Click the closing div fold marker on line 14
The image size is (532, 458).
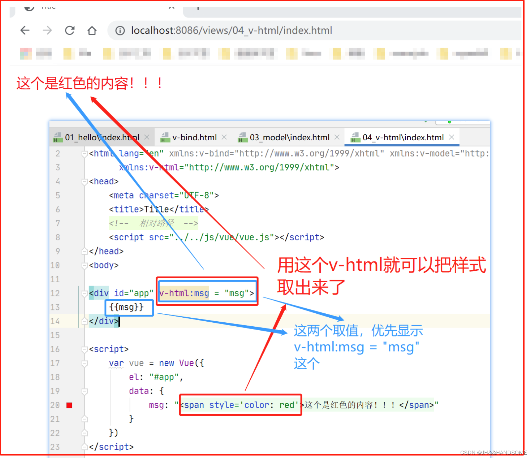(x=84, y=321)
